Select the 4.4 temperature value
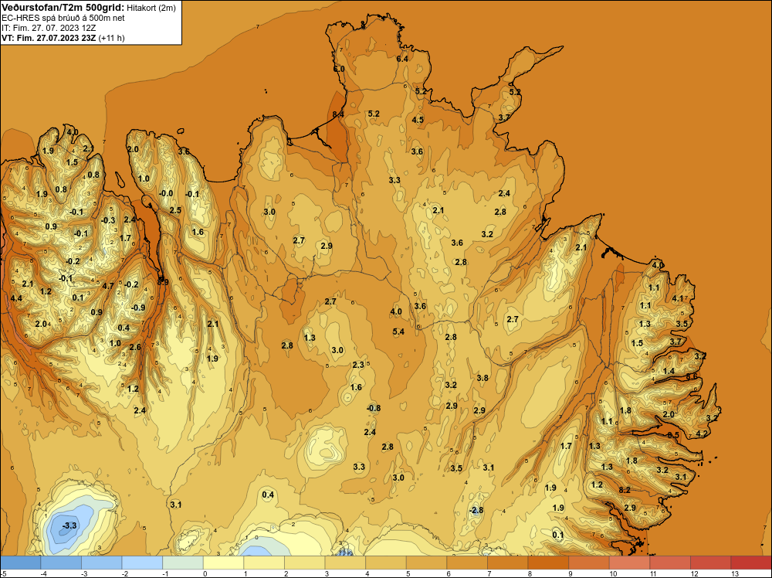 tap(16, 298)
